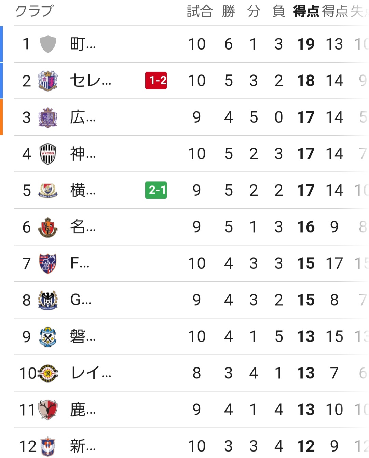Click the Jubilo Iwata crest
The width and height of the screenshot is (369, 458).
pyautogui.click(x=48, y=337)
